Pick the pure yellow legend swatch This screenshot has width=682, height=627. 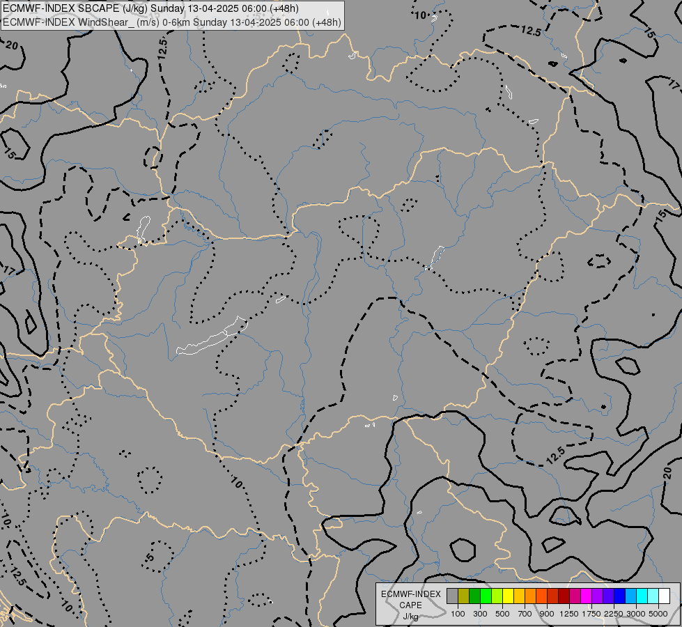click(x=508, y=596)
